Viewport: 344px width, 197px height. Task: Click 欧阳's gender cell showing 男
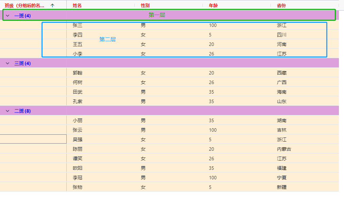coord(143,168)
